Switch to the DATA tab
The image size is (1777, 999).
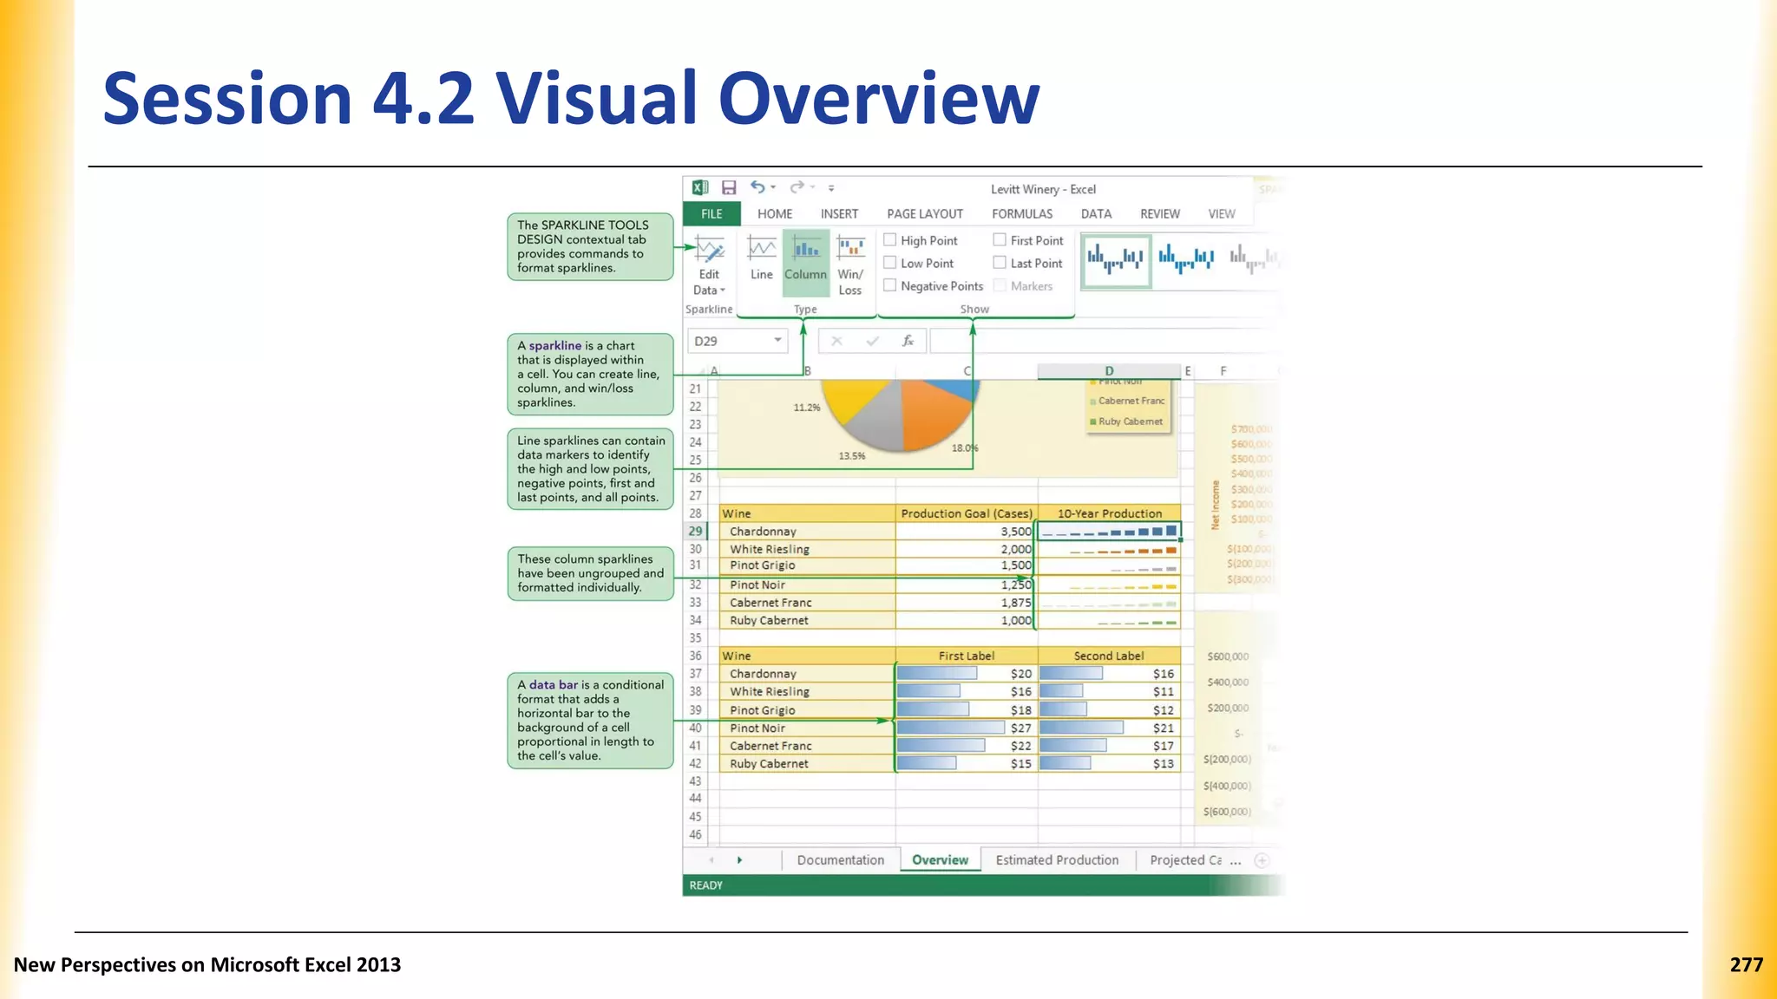coord(1096,213)
